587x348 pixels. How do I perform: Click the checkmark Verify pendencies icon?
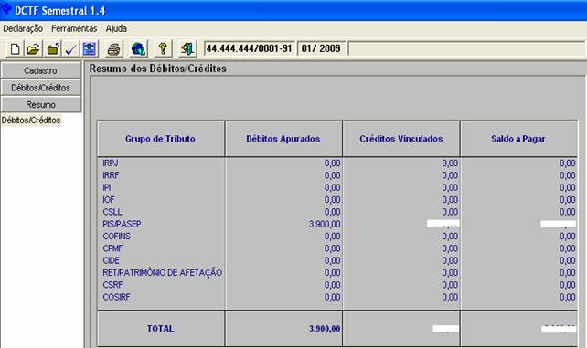tap(70, 49)
